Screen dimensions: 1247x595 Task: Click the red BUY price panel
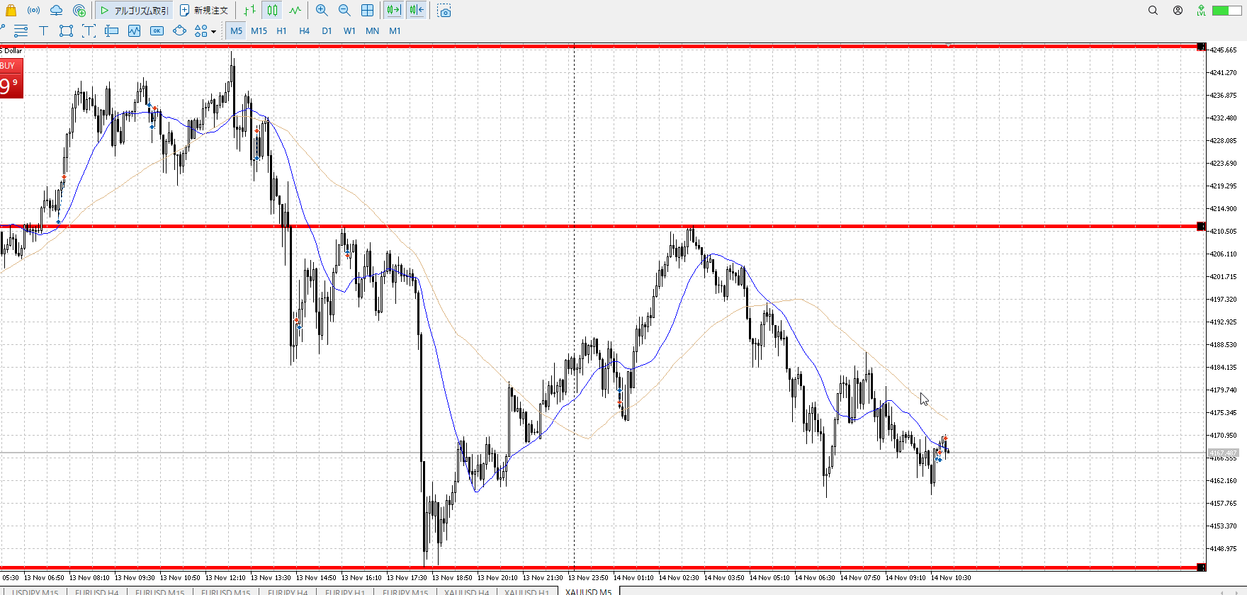pos(11,79)
